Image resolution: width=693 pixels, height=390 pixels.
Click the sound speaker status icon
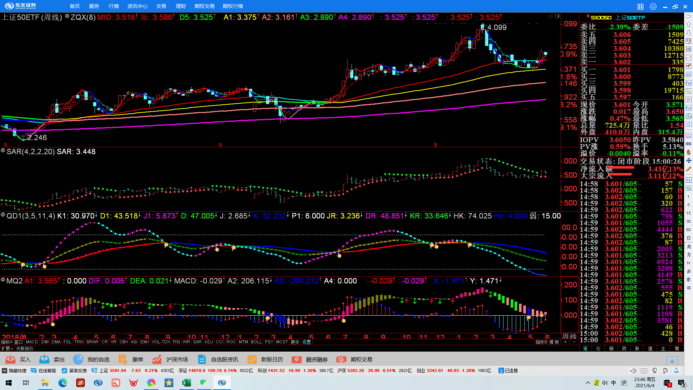633,370
